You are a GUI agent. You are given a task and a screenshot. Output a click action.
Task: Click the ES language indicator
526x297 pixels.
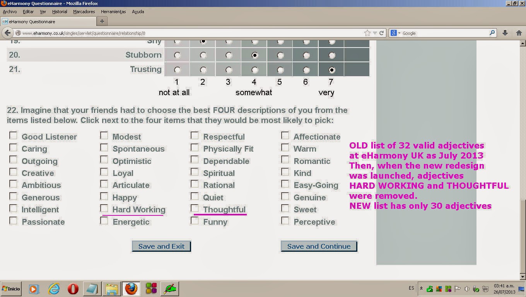pos(411,288)
